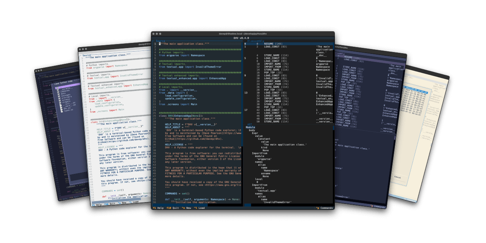486x243 pixels.
Task: Click the folder icon next to "screens"
Action: point(60,99)
